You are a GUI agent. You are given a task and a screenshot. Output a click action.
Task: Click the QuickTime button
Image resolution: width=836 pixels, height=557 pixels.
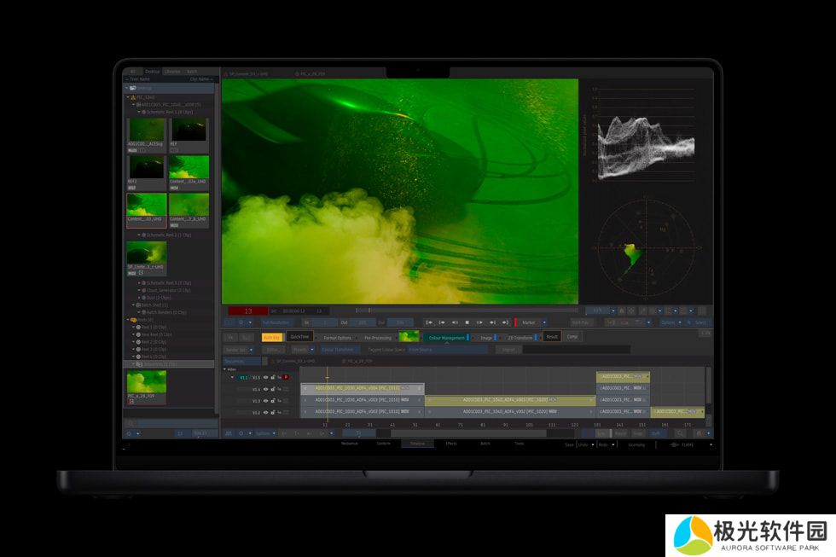coord(299,337)
